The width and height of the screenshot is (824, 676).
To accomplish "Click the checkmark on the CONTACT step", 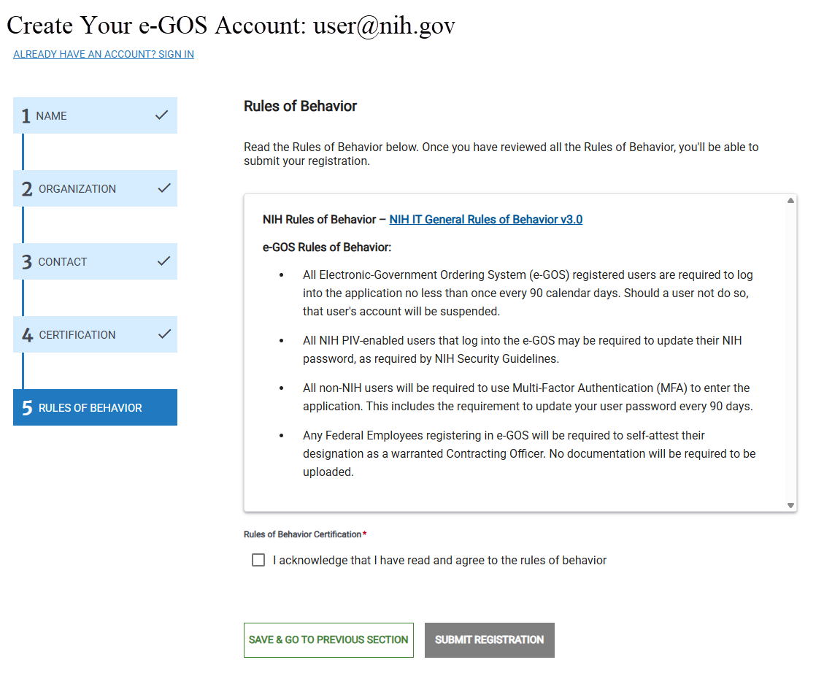I will tap(163, 261).
